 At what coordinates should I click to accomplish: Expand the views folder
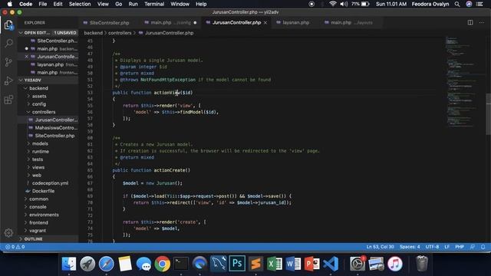click(28, 167)
